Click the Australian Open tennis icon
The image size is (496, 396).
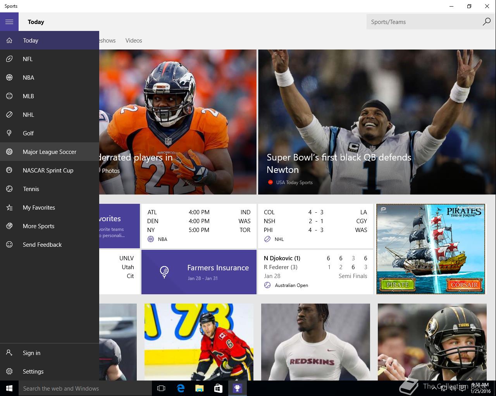(x=267, y=285)
